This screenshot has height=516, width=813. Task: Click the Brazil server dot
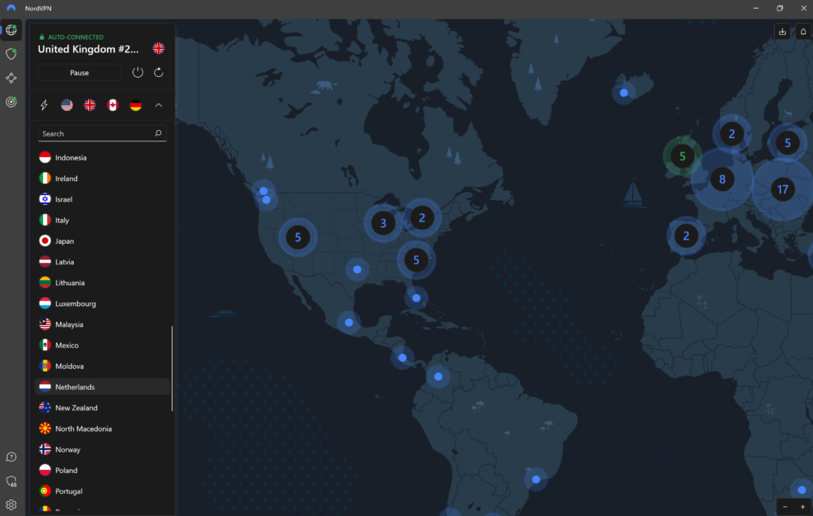(536, 479)
